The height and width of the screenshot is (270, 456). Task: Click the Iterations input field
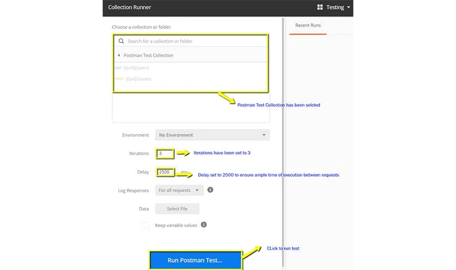[x=165, y=153]
